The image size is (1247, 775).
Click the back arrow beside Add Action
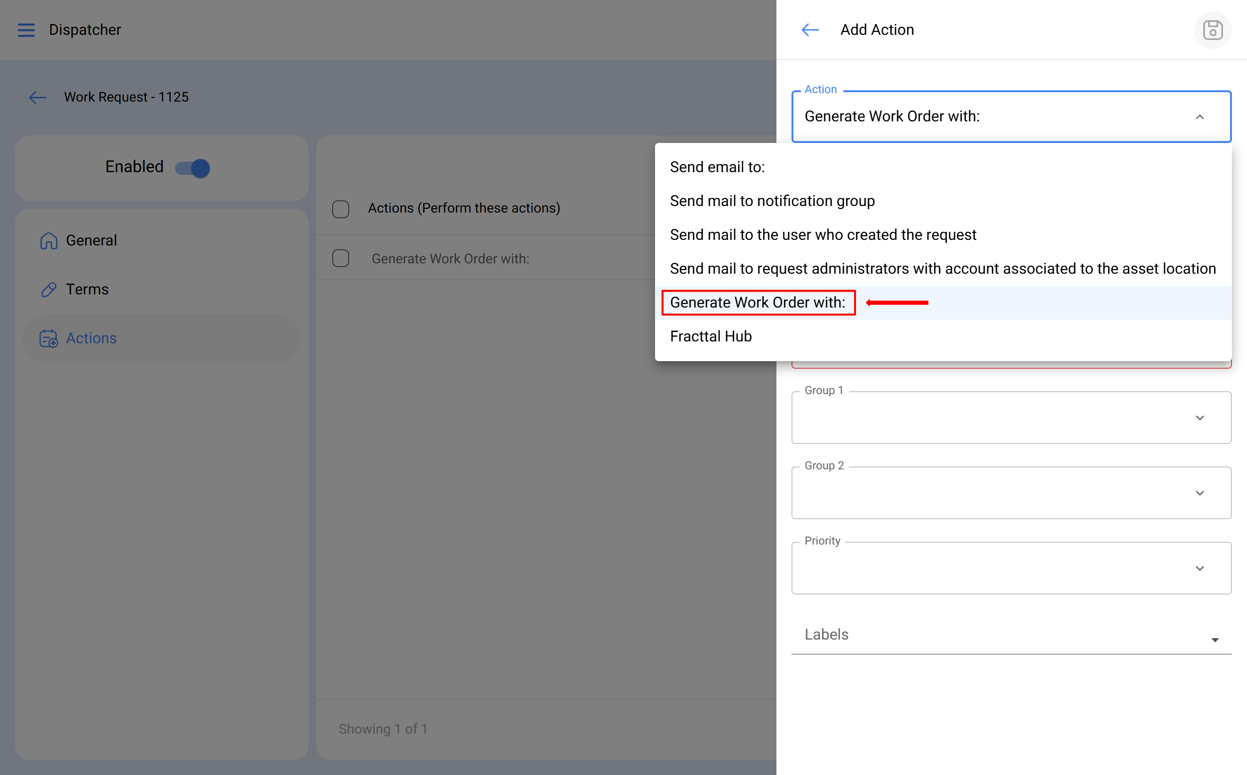[810, 30]
